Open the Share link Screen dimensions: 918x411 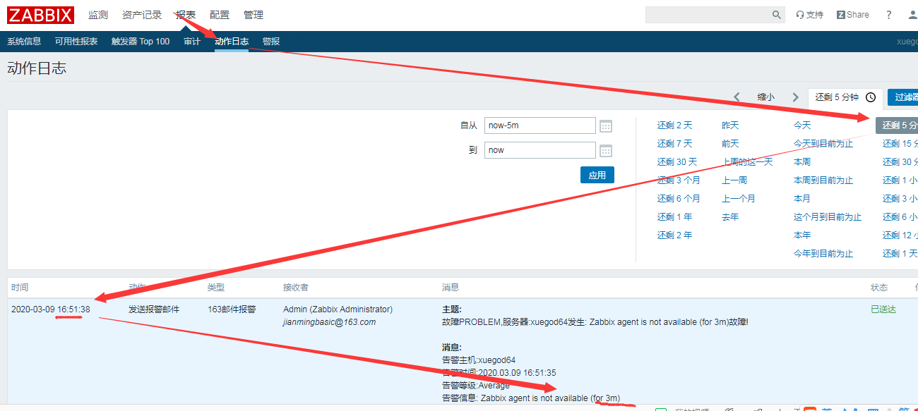[853, 15]
